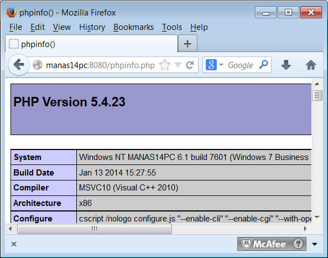Click the horizontal scrollbar thumb

pos(95,229)
